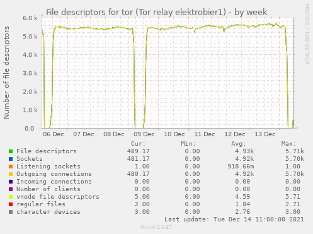Click the green File descriptors legend swatch
Viewport: 313px width, 234px height.
tap(11, 151)
